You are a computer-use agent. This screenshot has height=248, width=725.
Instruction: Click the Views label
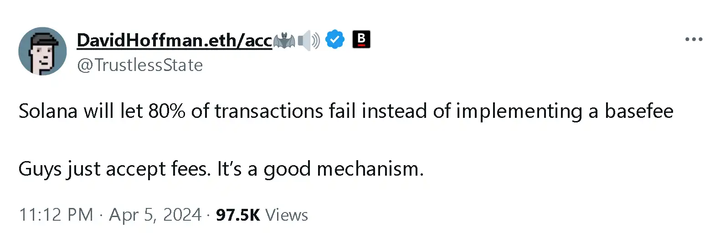pyautogui.click(x=287, y=215)
